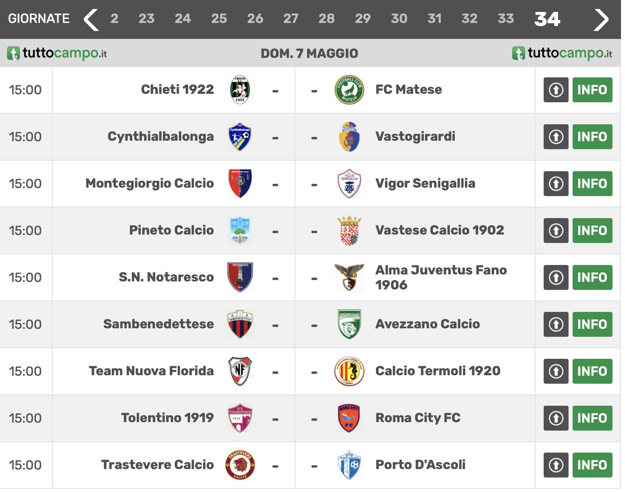The height and width of the screenshot is (492, 625).
Task: Click the FC Matese wolf logo
Action: click(x=349, y=90)
